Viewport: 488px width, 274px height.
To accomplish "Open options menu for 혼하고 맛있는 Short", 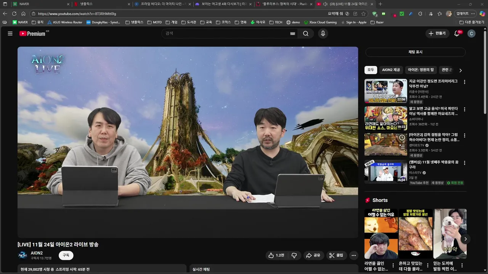I will tap(427, 266).
